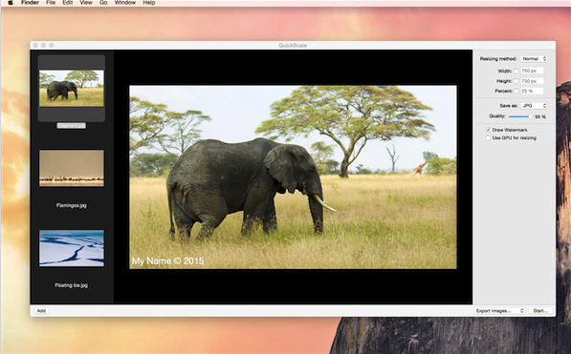Open the View menu

[86, 3]
